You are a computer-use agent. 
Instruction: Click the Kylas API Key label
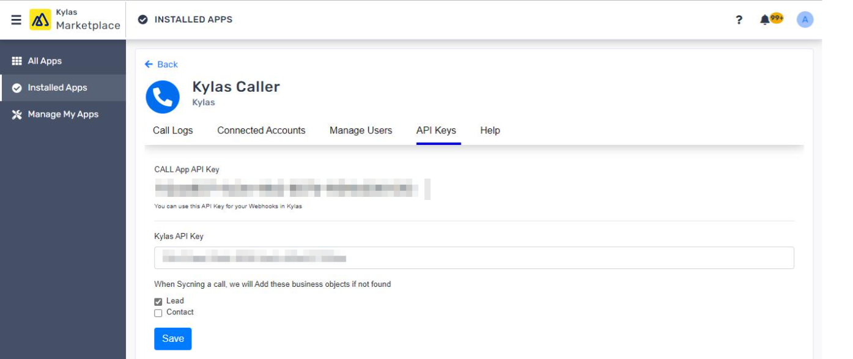point(179,236)
